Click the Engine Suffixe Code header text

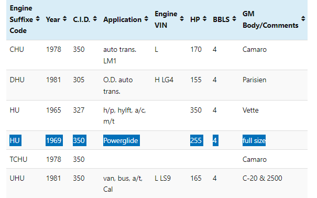[21, 19]
